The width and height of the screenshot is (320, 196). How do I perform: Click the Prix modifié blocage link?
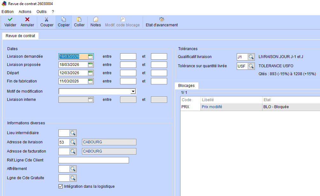pyautogui.click(x=212, y=107)
